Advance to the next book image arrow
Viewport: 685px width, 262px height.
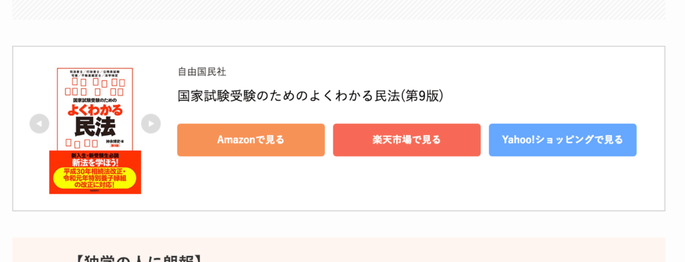(x=151, y=124)
